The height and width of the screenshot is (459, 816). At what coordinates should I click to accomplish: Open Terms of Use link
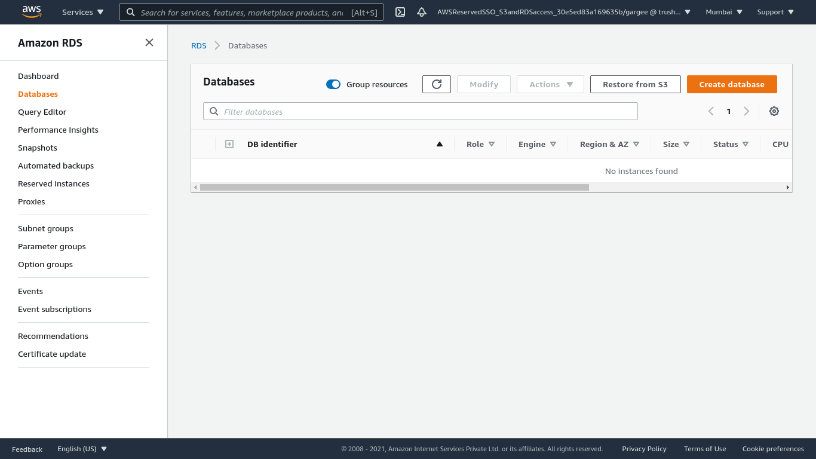(x=705, y=449)
